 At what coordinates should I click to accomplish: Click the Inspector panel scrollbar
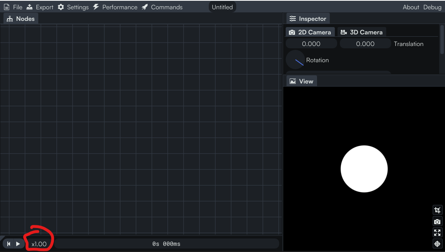coord(442,39)
